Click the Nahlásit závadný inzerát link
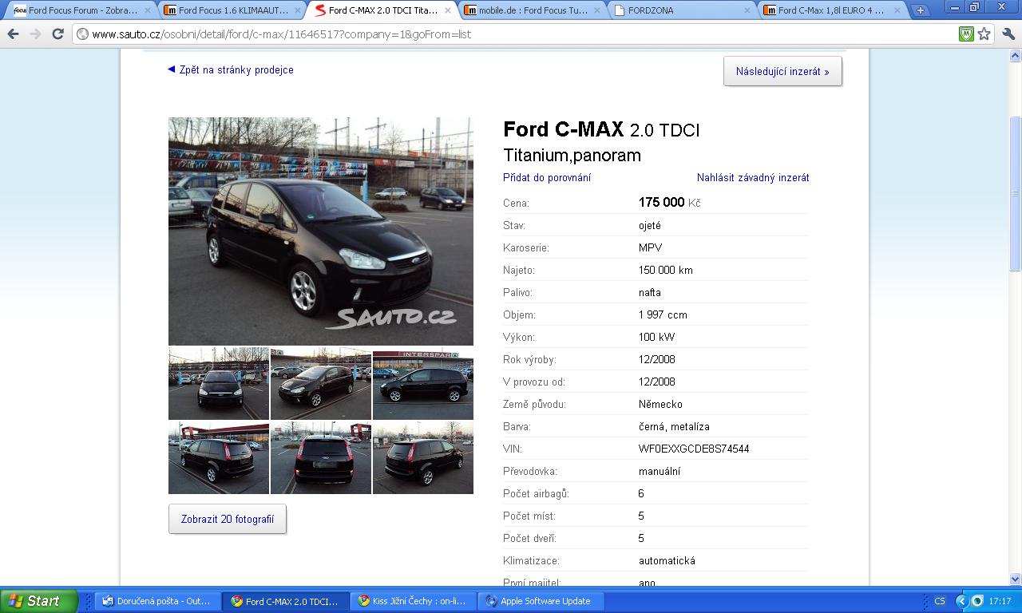 pos(753,178)
